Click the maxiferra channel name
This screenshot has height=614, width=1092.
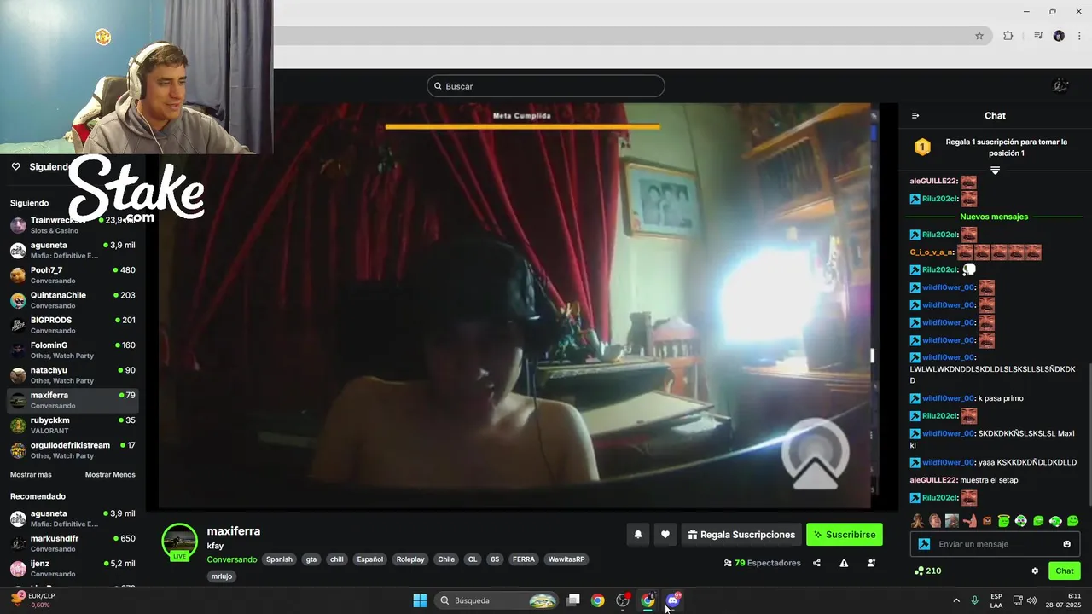pos(234,530)
